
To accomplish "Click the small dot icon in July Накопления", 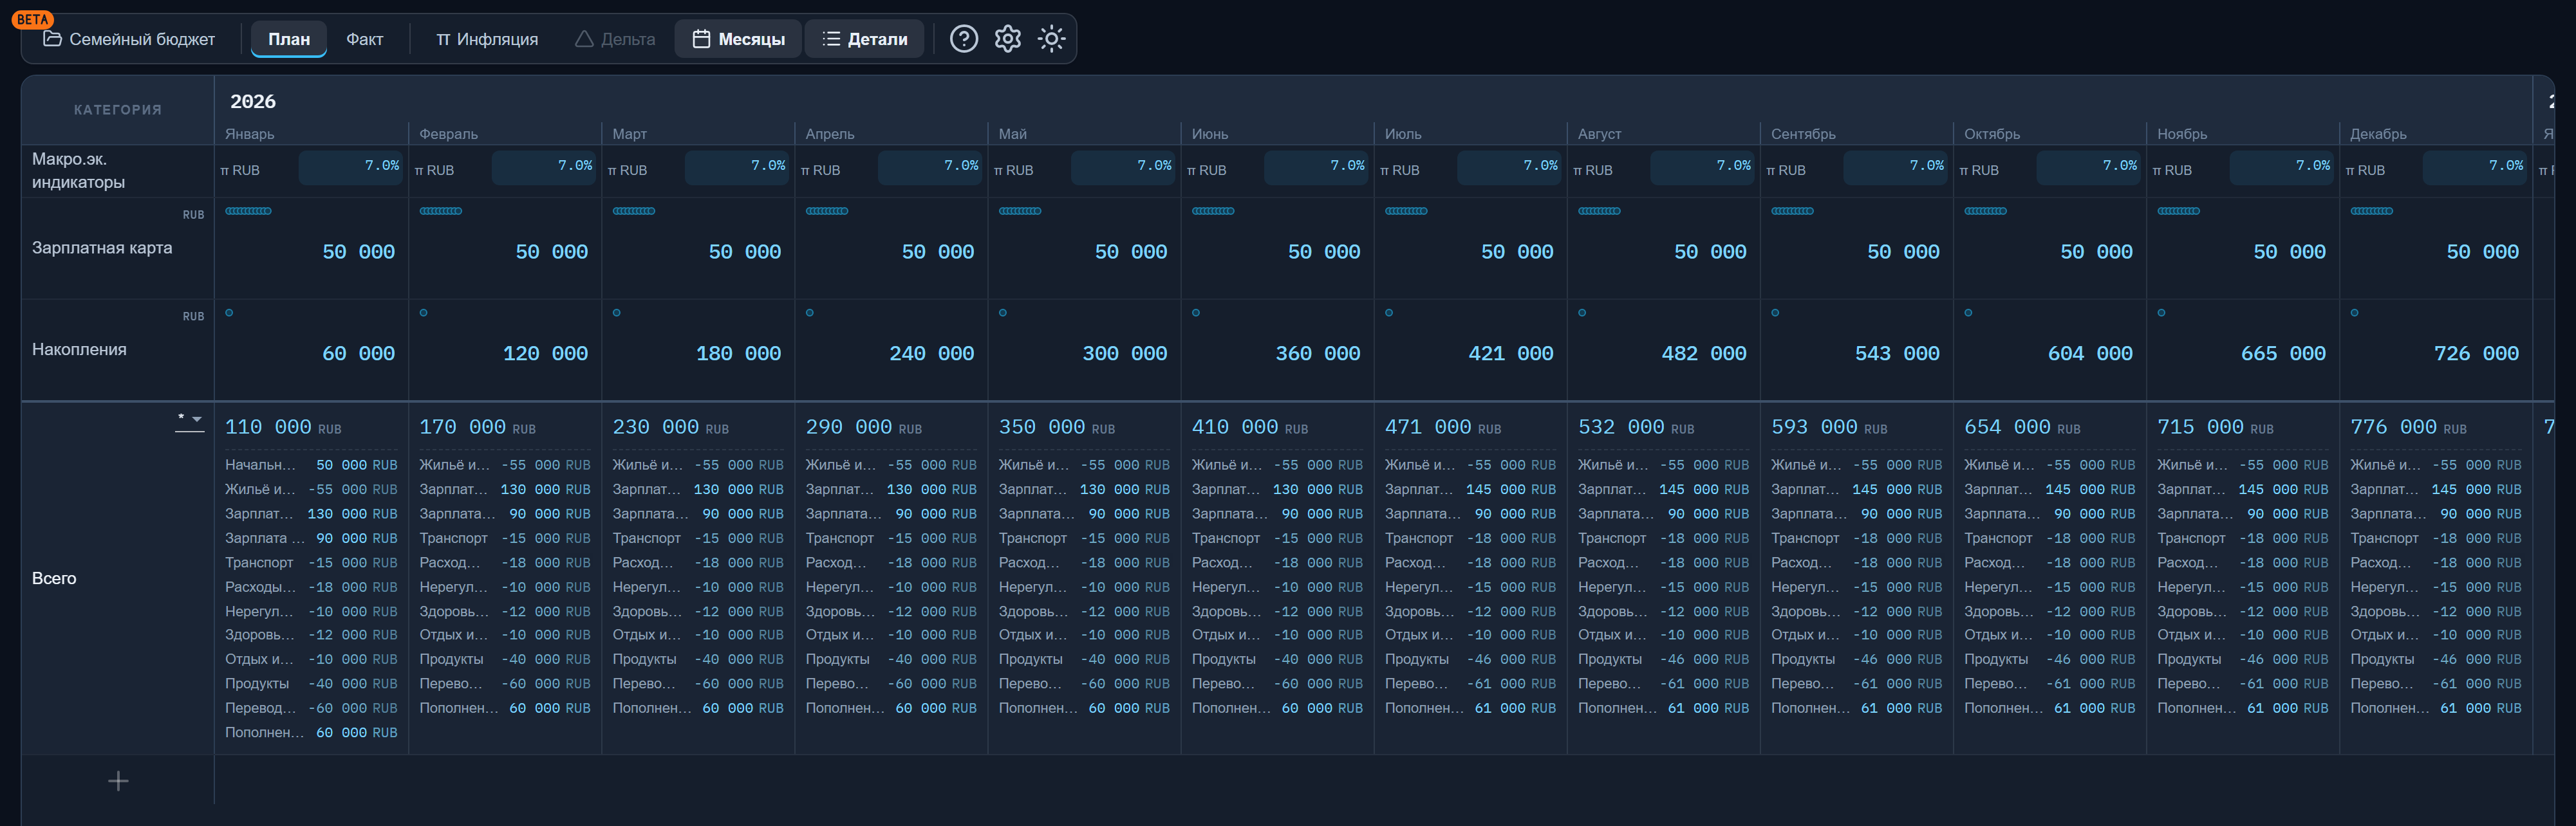I will coord(1388,313).
